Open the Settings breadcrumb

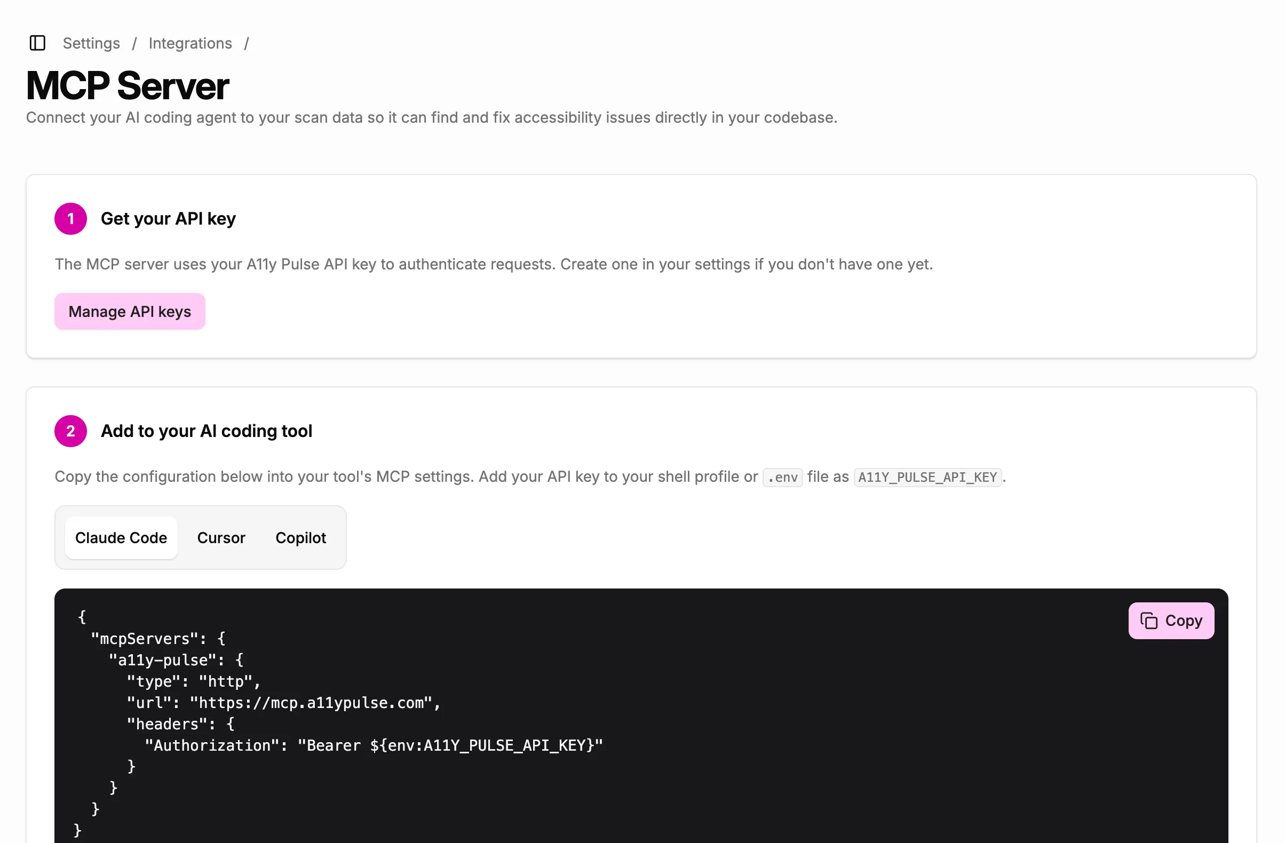tap(91, 43)
